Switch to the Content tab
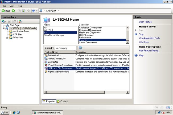 coord(62,102)
